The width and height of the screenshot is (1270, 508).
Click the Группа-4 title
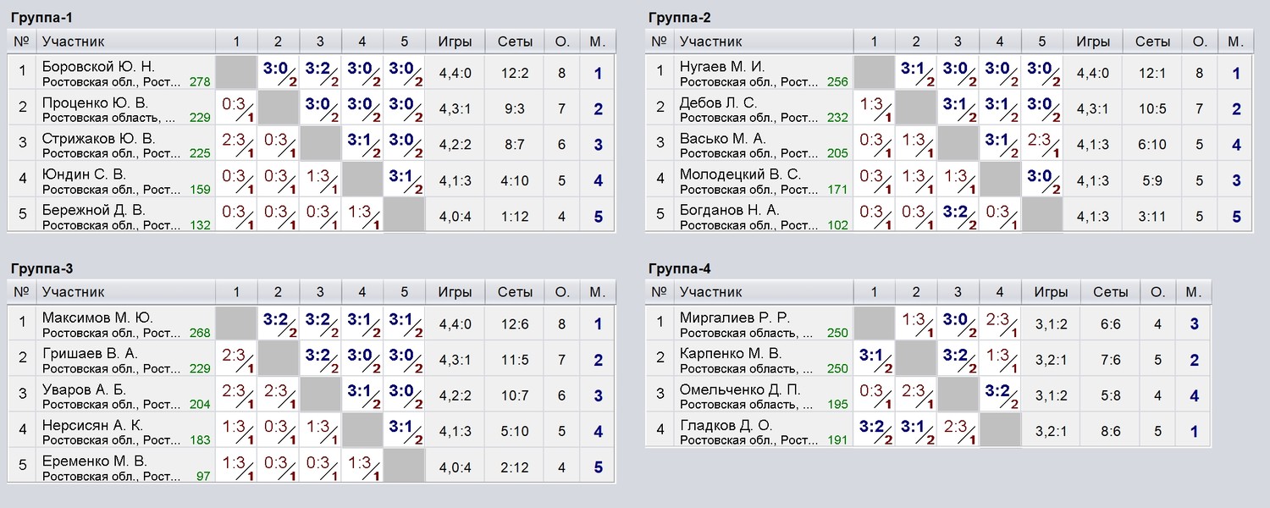click(680, 269)
